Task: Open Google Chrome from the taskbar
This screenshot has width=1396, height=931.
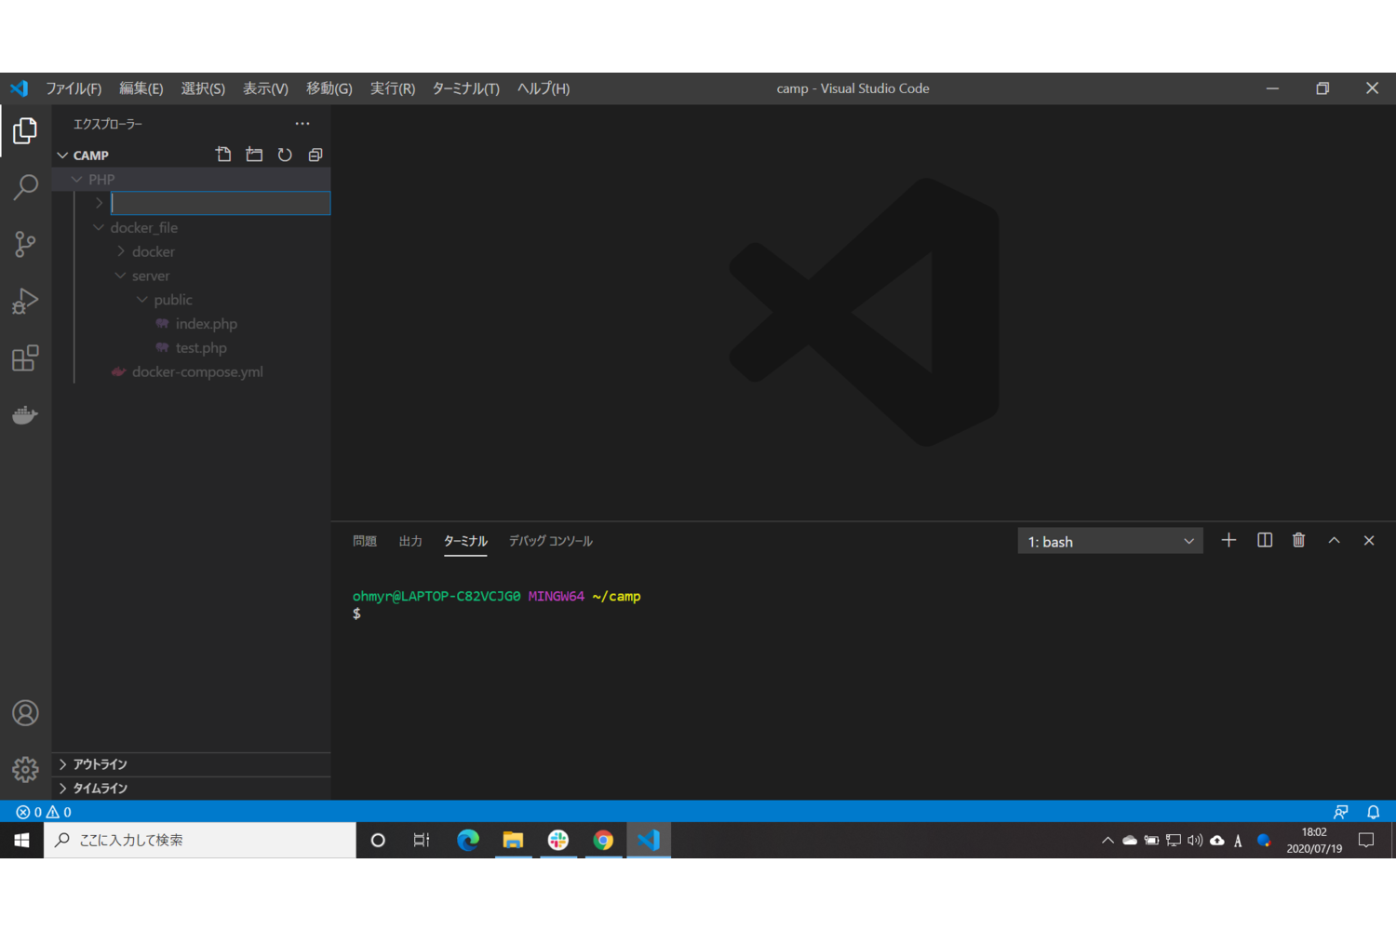Action: click(x=603, y=841)
